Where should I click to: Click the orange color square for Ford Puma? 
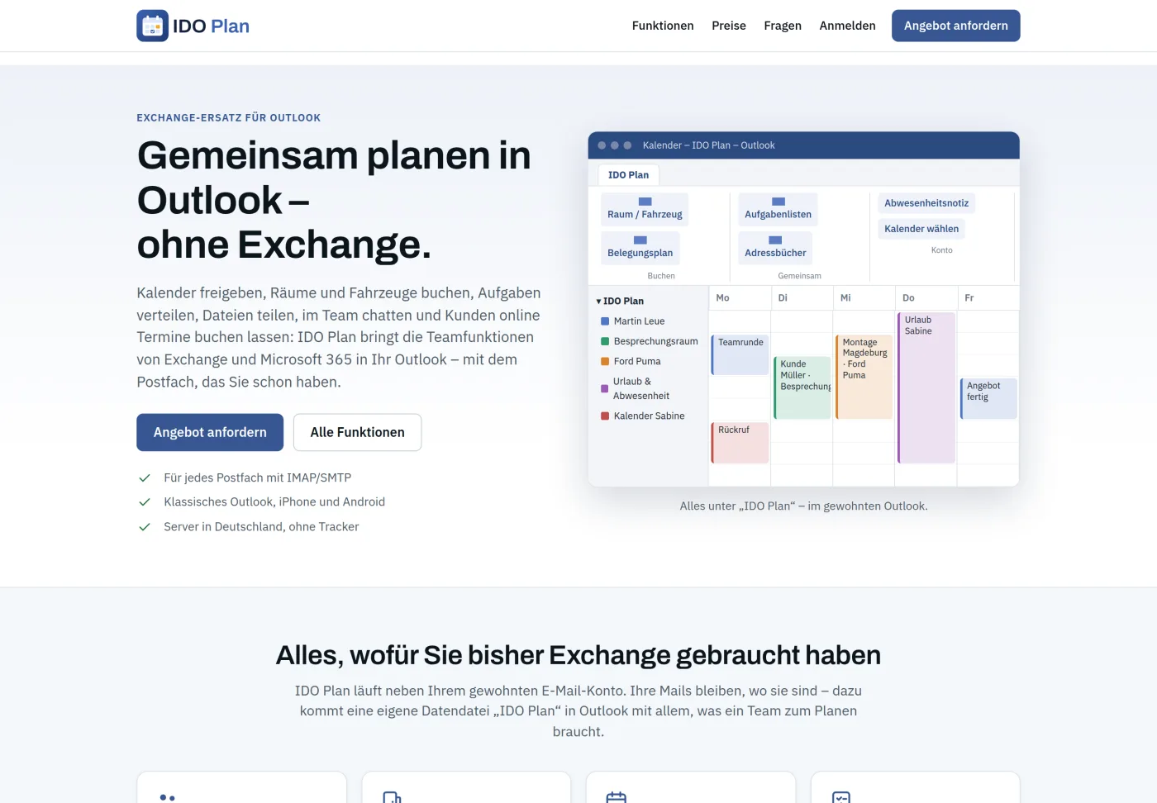[x=605, y=361]
